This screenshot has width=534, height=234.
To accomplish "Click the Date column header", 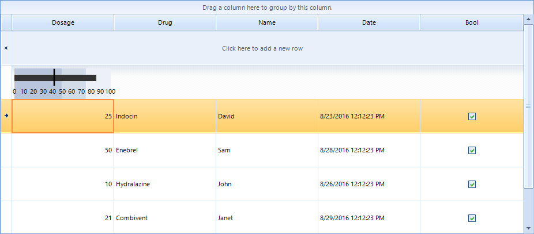I will [369, 23].
